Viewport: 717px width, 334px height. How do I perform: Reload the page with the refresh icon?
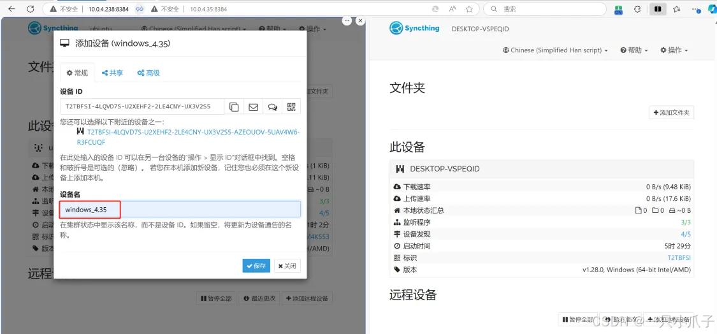coord(31,9)
